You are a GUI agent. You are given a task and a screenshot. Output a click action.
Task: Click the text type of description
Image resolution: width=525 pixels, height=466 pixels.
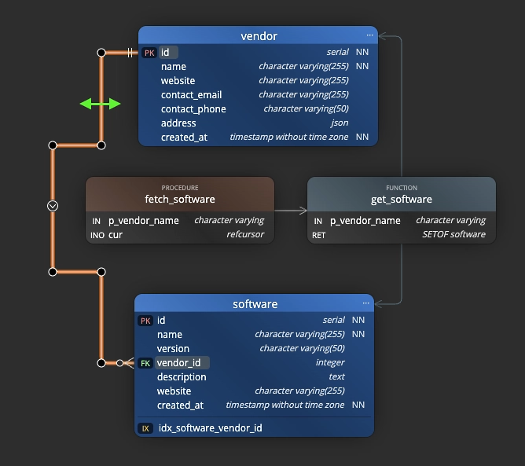tap(336, 376)
